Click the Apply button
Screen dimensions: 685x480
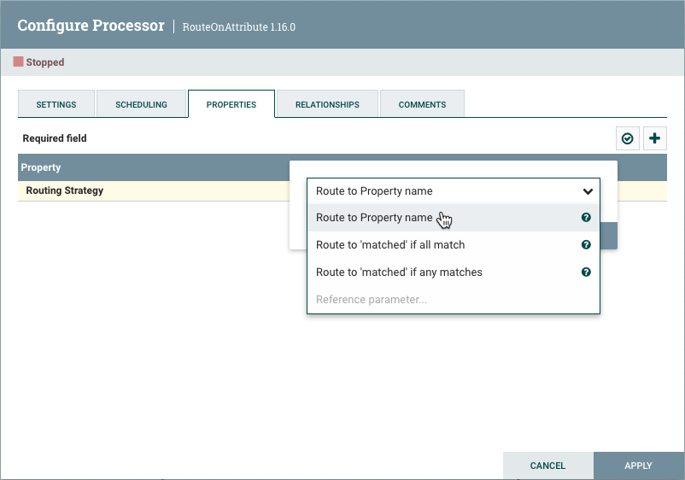click(638, 465)
